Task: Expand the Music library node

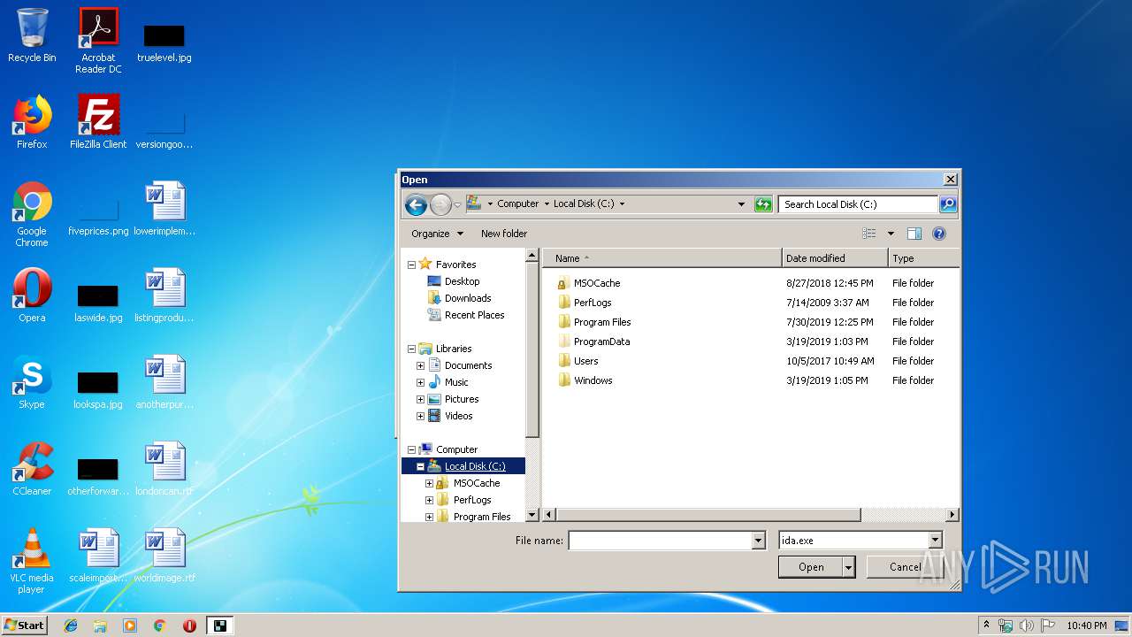Action: [x=420, y=382]
